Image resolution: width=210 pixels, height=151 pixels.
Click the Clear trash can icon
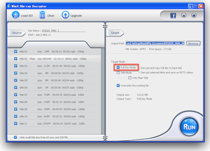[42, 15]
